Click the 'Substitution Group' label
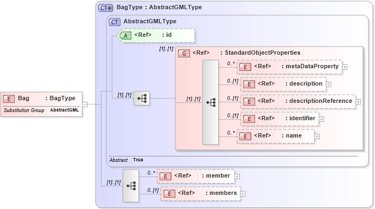Viewport: 375px width, 209px height. coord(24,110)
